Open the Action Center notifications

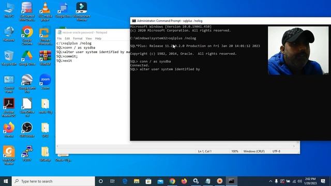coord(323,181)
